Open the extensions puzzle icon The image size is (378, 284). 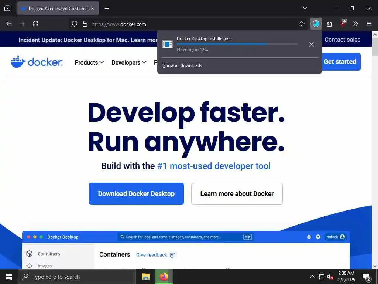click(x=329, y=24)
